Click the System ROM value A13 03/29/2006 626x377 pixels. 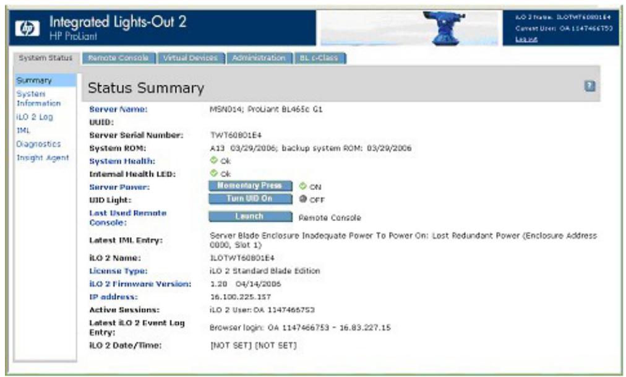311,148
